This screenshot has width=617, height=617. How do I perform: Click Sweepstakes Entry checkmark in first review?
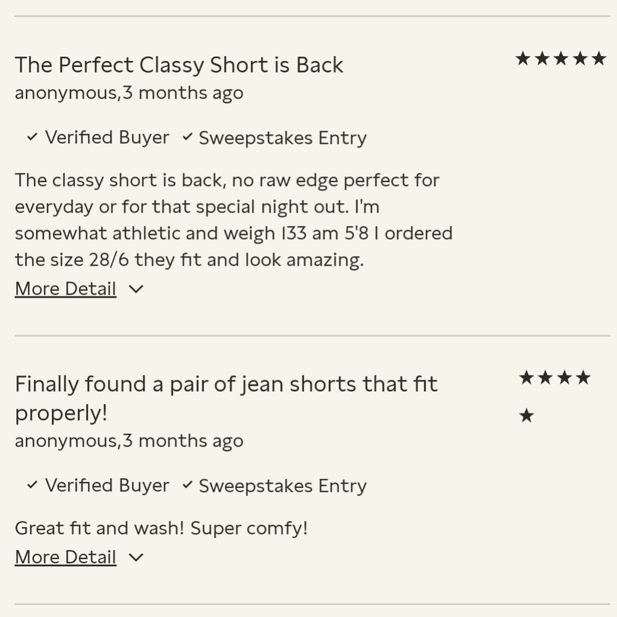point(188,136)
